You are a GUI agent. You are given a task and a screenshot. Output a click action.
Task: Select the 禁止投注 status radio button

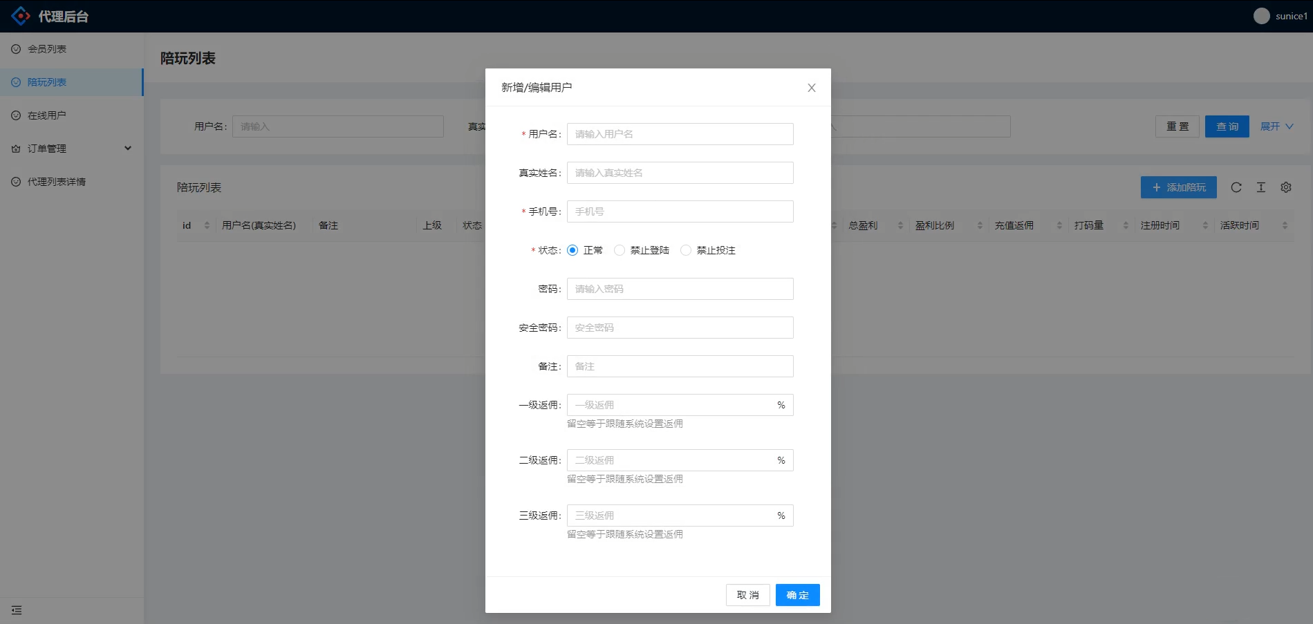tap(686, 250)
